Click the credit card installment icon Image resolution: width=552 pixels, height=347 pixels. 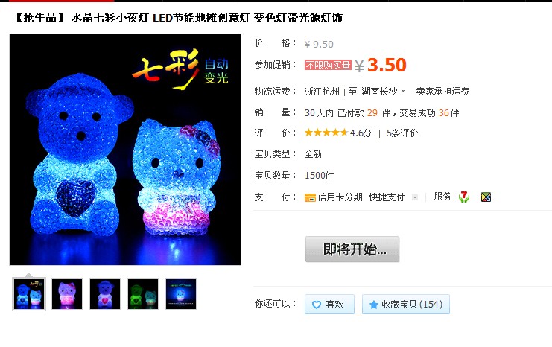[310, 197]
